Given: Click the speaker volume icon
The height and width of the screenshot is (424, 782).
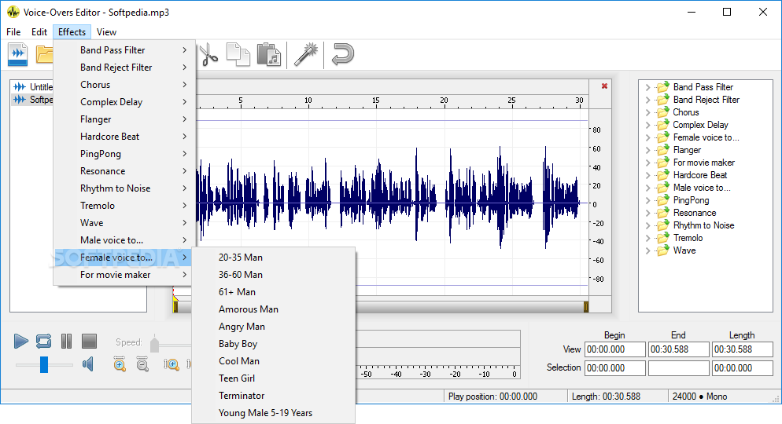Looking at the screenshot, I should tap(89, 364).
